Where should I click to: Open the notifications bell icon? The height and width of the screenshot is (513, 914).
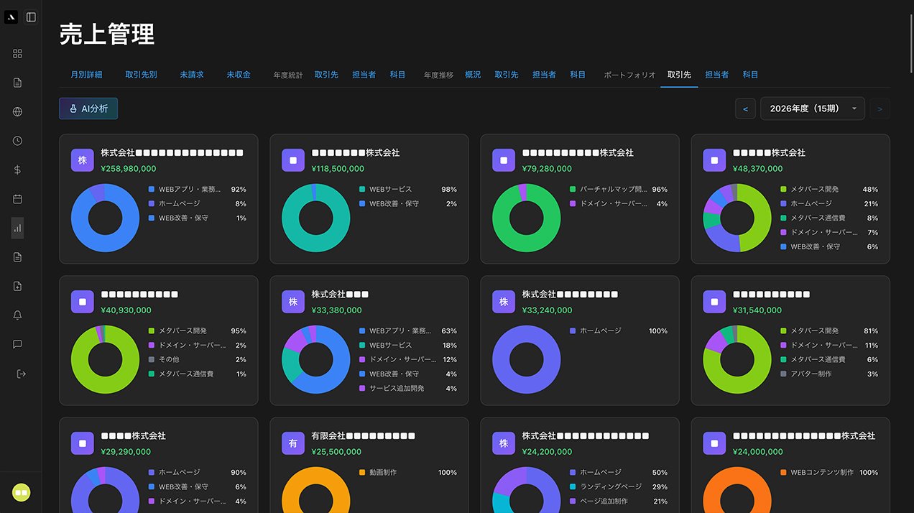(x=18, y=315)
